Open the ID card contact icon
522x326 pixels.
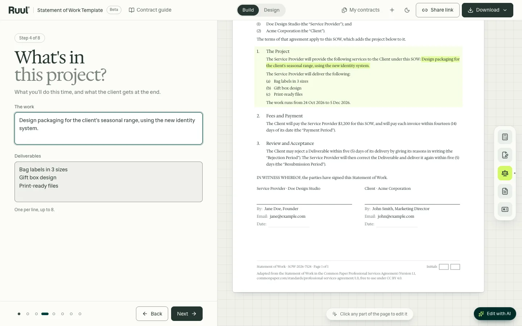point(505,209)
